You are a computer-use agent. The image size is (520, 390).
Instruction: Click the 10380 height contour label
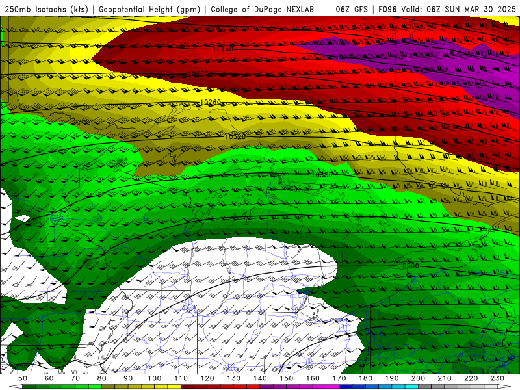(x=322, y=175)
